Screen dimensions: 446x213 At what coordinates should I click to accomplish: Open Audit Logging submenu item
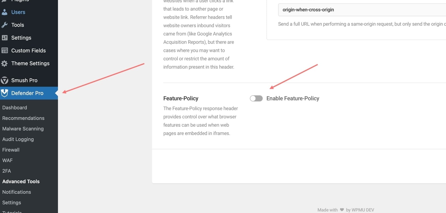[x=18, y=139]
